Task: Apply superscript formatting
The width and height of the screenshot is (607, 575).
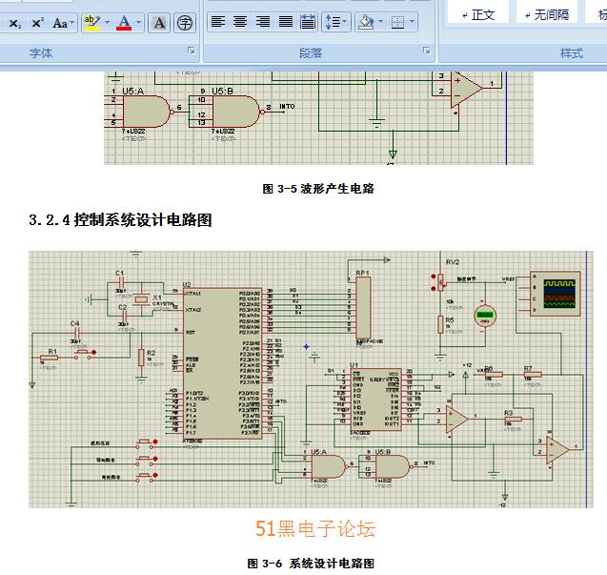Action: 37,23
